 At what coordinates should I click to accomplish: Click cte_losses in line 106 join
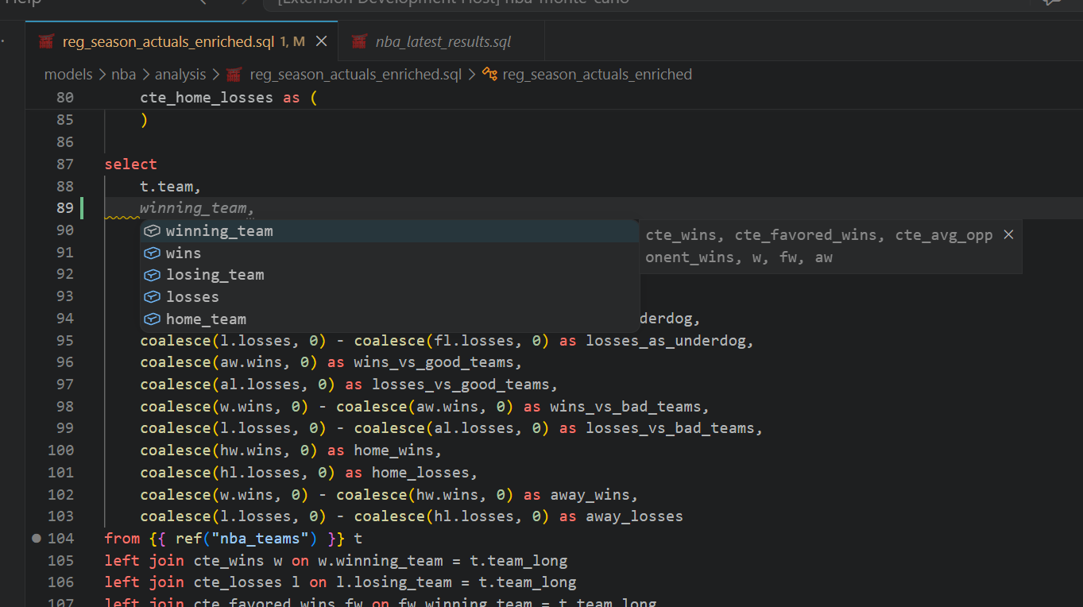pyautogui.click(x=238, y=582)
